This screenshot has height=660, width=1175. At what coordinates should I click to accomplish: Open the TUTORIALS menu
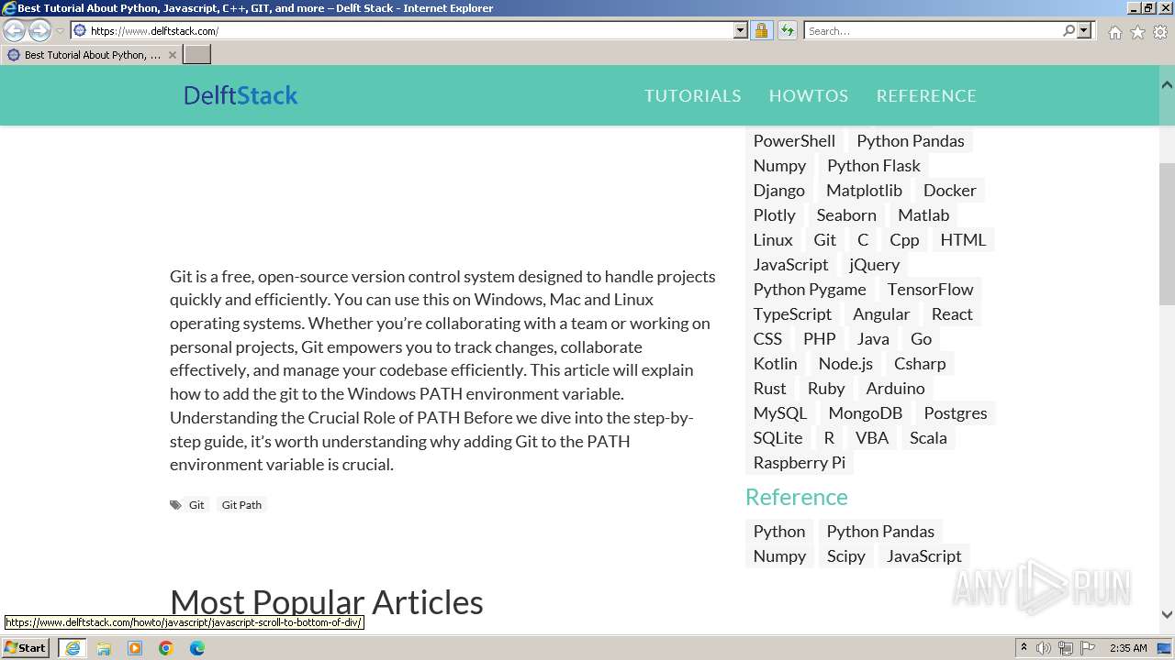[x=692, y=95]
